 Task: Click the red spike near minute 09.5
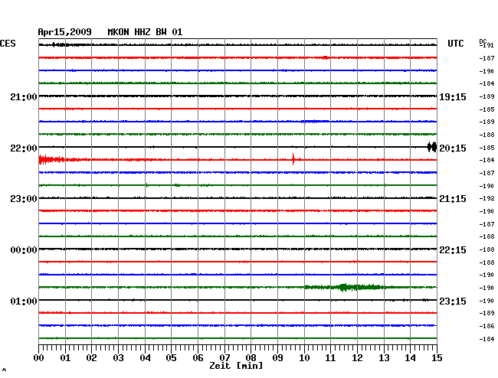293,159
